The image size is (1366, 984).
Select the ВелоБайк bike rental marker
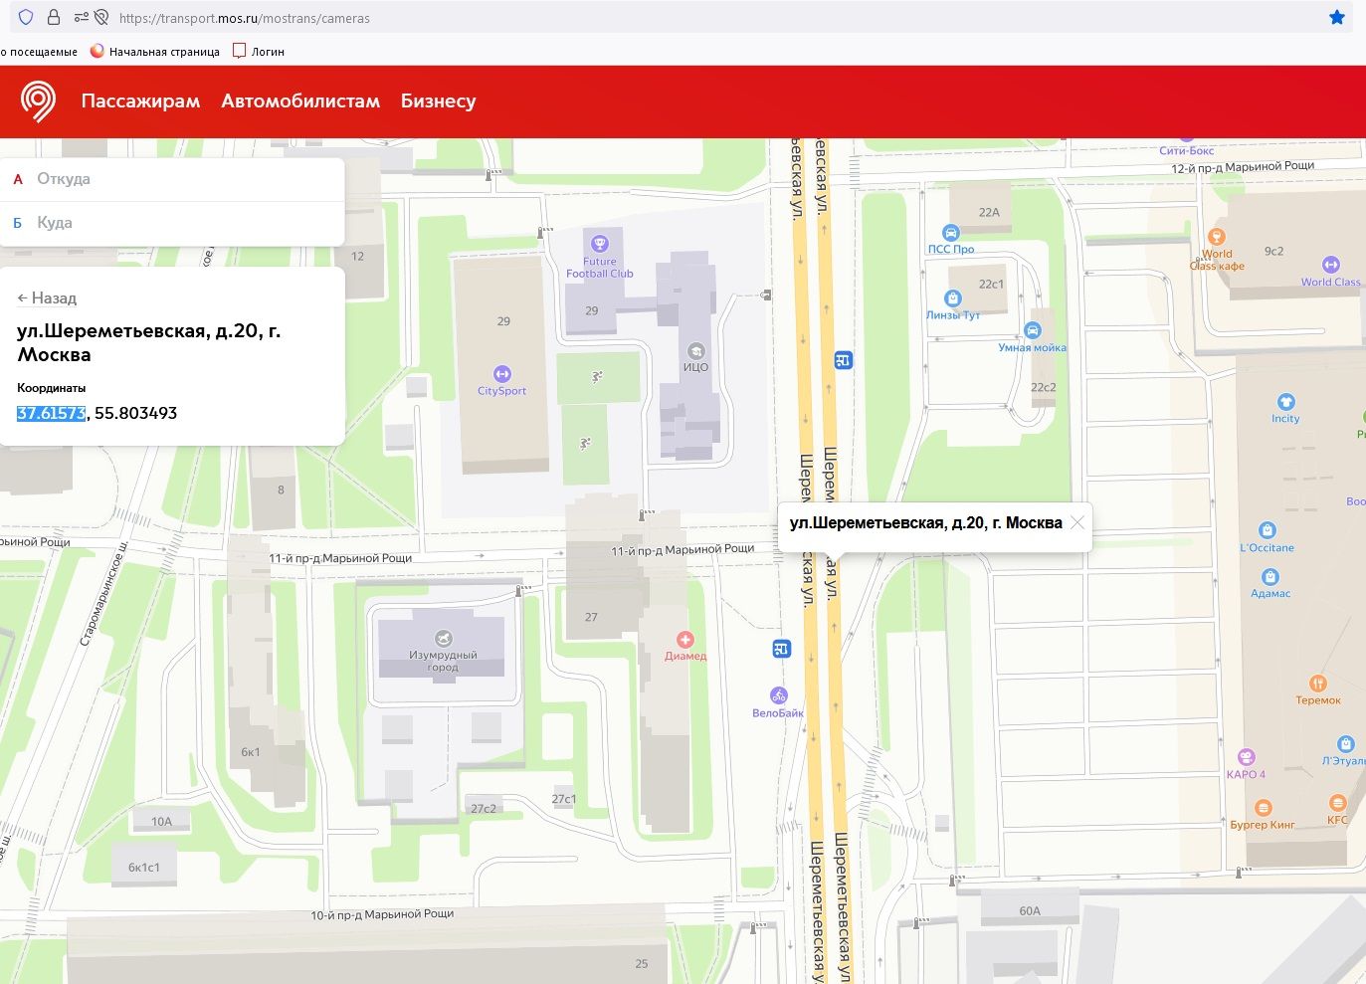click(778, 695)
